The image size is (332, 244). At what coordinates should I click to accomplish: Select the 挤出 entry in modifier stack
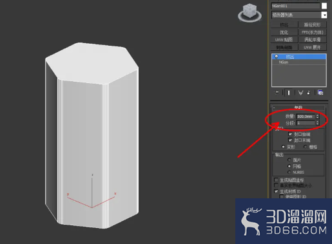tap(299, 57)
